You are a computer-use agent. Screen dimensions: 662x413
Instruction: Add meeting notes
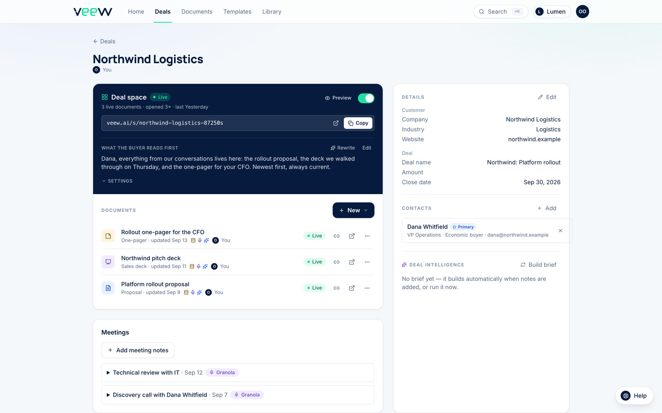[138, 350]
